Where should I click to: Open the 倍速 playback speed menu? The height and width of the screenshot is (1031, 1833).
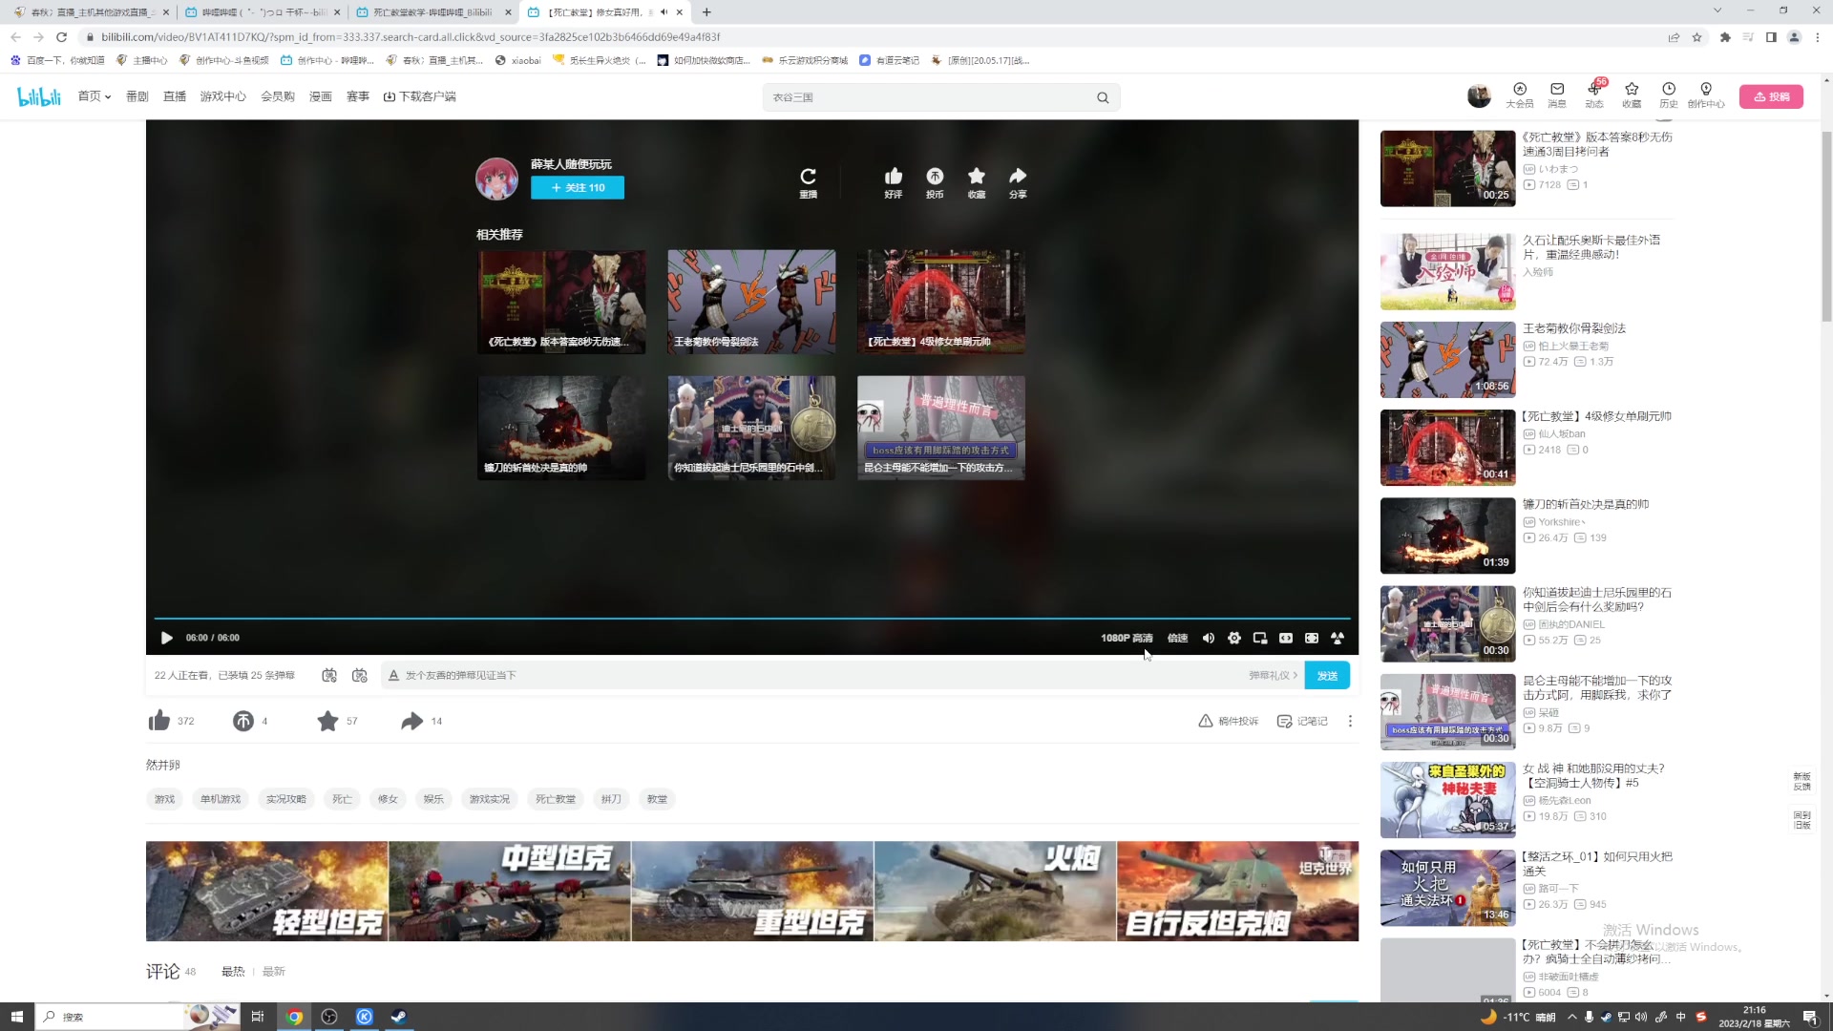coord(1178,638)
